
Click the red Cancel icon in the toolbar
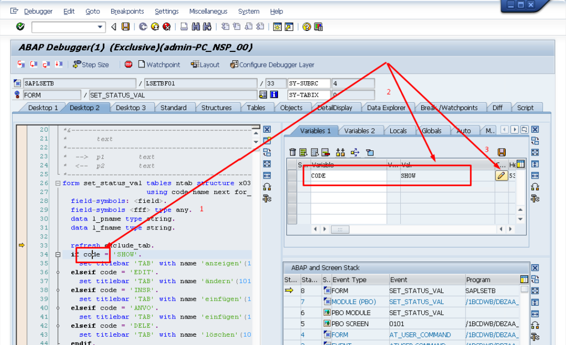pyautogui.click(x=166, y=27)
